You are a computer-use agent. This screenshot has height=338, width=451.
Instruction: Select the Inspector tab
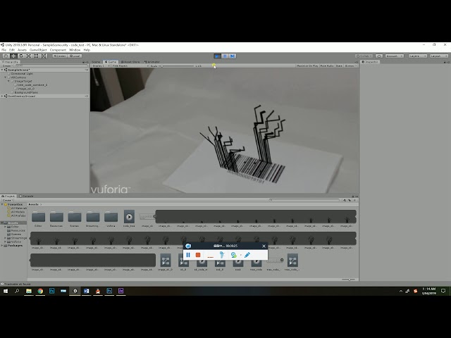click(370, 62)
